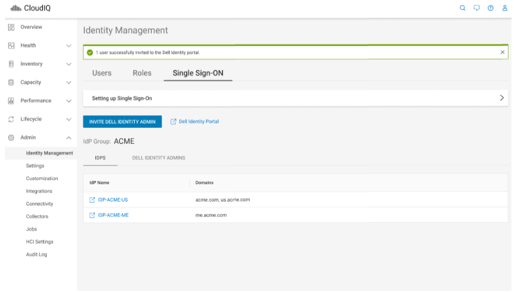
Task: Expand the Performance menu chevron
Action: point(68,101)
